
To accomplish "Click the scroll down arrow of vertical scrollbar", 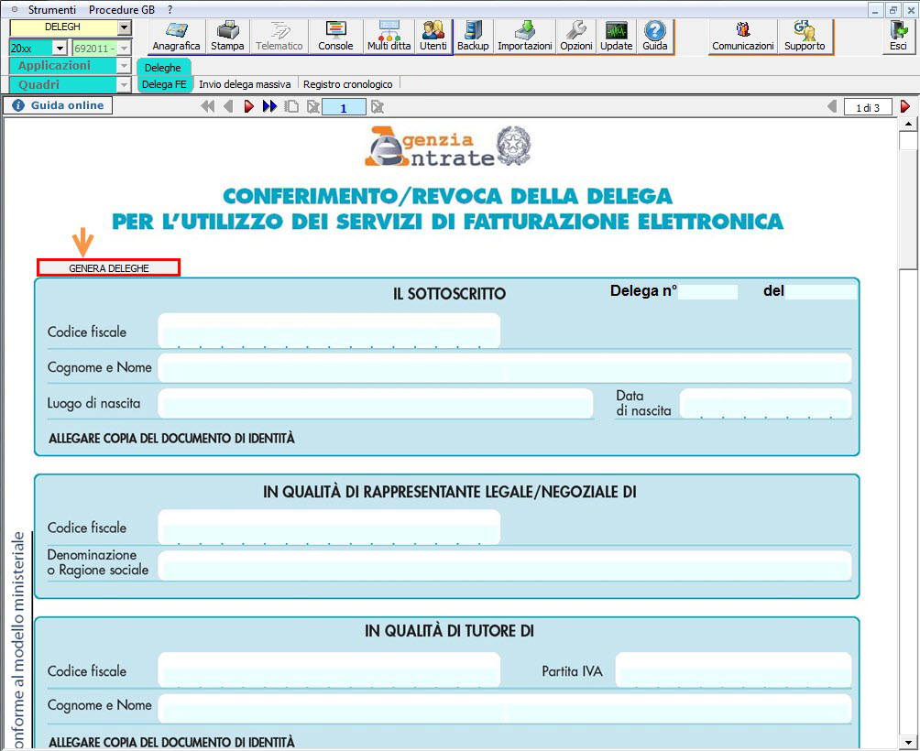I will point(908,743).
